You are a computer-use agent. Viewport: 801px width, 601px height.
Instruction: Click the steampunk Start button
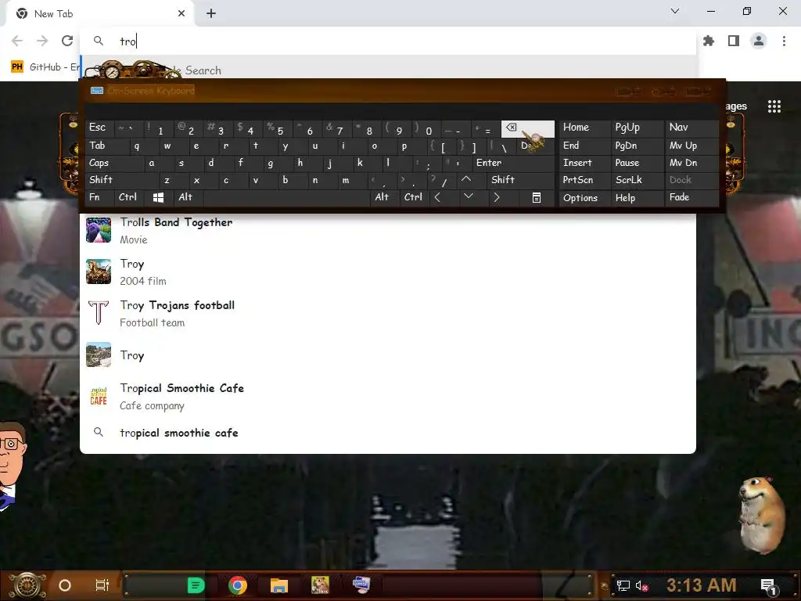click(x=27, y=585)
